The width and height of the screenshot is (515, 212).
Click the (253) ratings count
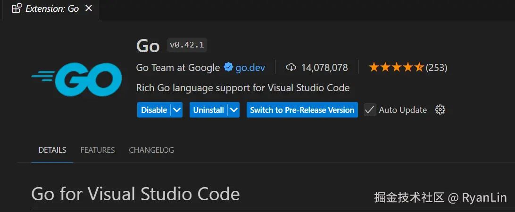(437, 68)
